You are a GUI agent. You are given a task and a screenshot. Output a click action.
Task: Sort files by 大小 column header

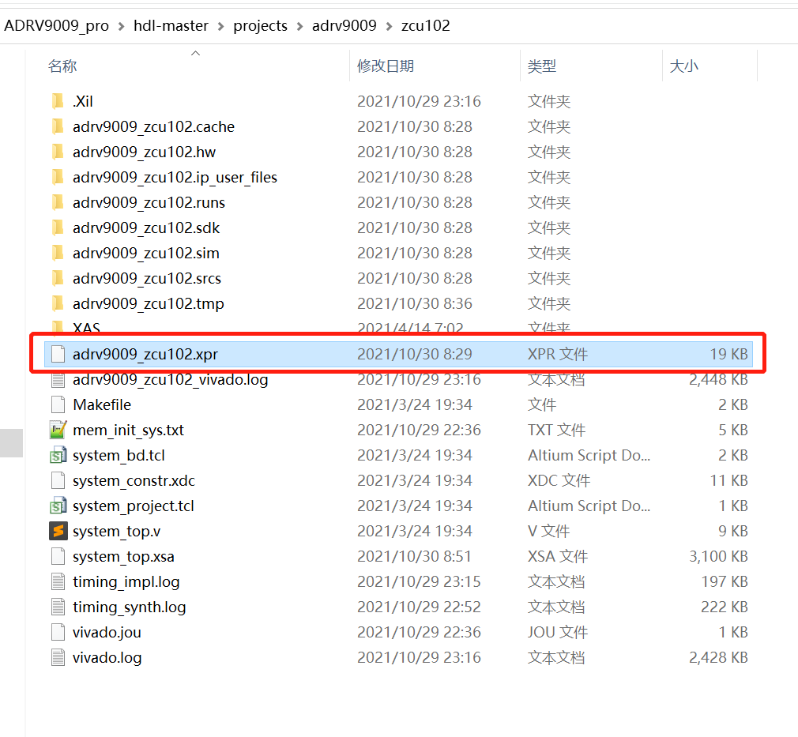coord(683,66)
